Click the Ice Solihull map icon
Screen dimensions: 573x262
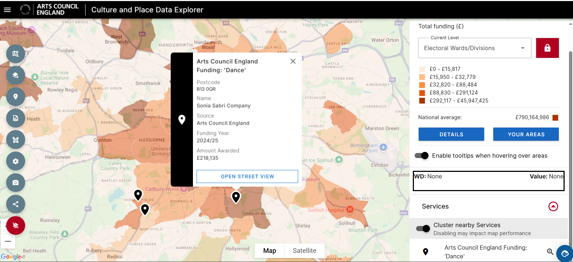click(x=339, y=160)
